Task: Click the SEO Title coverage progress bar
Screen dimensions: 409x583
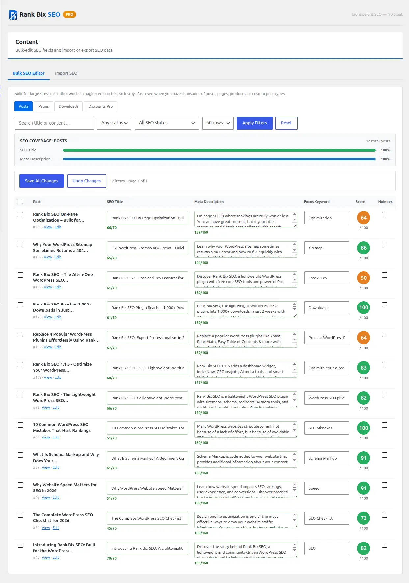Action: coord(219,150)
